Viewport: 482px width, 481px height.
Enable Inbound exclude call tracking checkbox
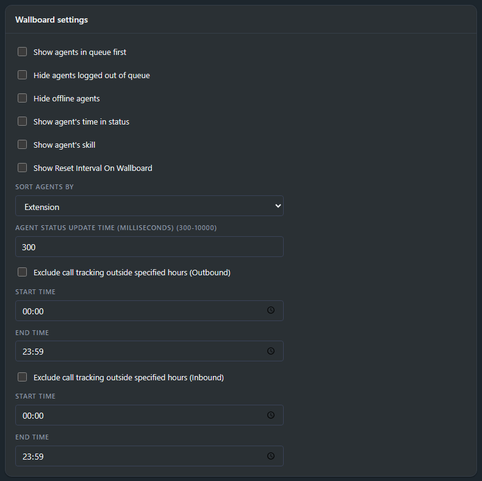22,377
